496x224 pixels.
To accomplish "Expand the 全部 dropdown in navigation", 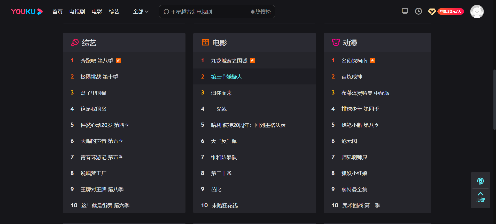I will coord(141,12).
